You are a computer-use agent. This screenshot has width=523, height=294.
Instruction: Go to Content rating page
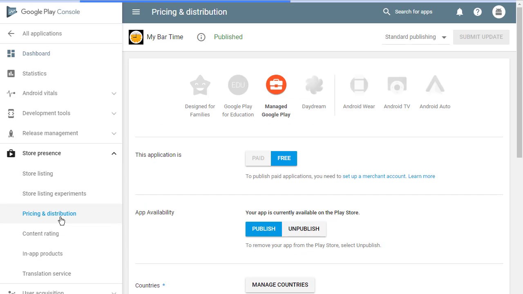[40, 234]
